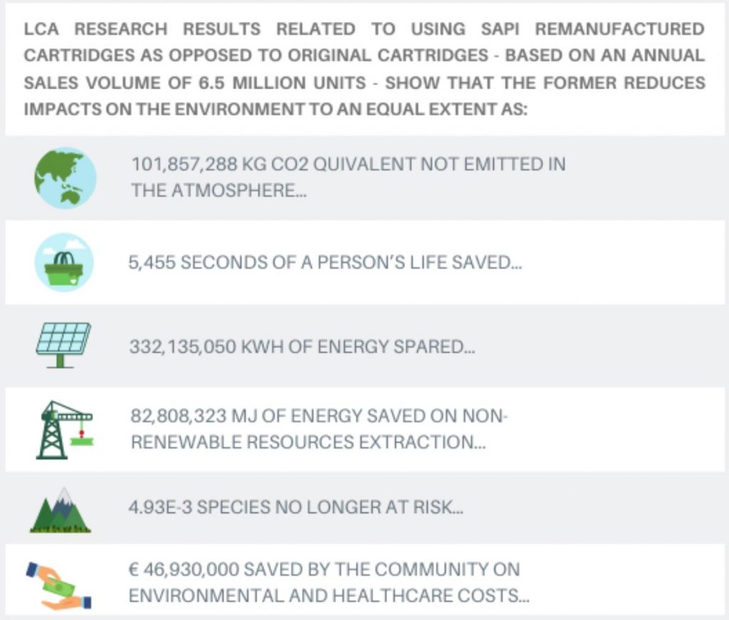Click the 4.93E-3 species no longer at risk text
This screenshot has width=729, height=620.
click(295, 507)
